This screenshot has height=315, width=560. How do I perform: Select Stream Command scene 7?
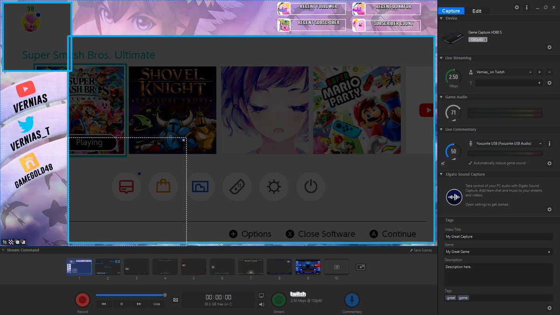coord(251,267)
